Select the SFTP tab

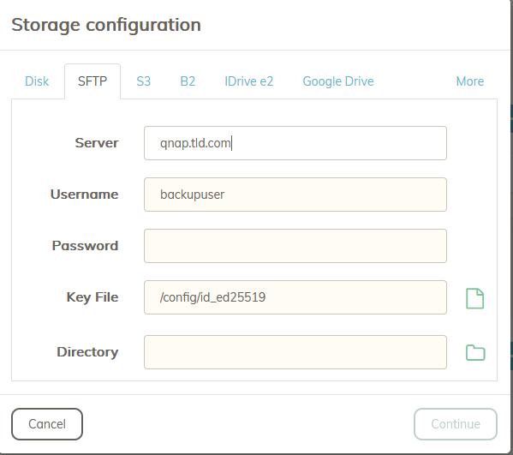(92, 81)
